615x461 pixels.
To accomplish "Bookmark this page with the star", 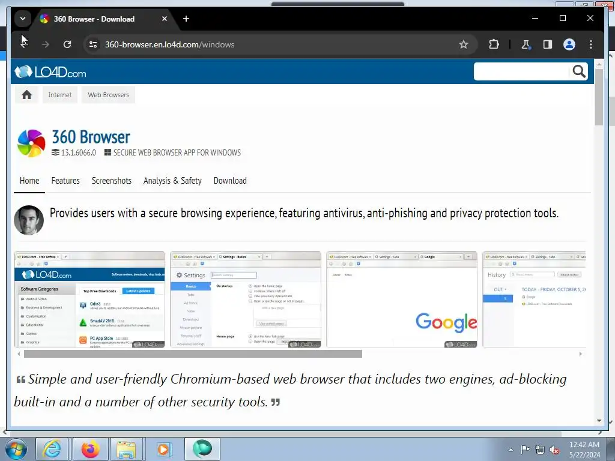I will pyautogui.click(x=463, y=44).
